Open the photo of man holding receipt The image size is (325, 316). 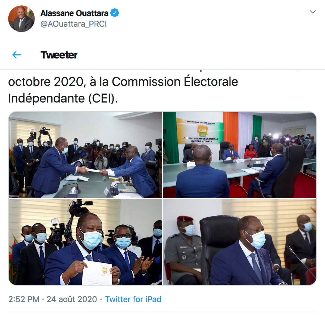point(85,242)
